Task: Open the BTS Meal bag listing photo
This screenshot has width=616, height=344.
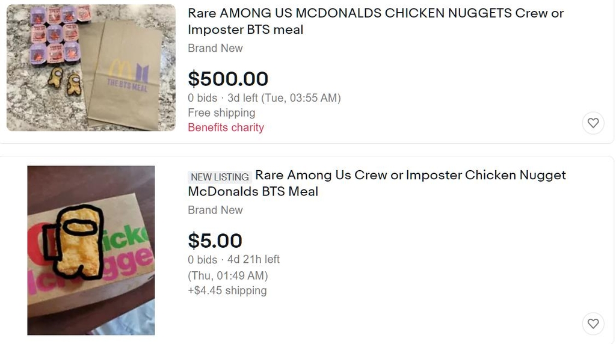Action: tap(91, 67)
